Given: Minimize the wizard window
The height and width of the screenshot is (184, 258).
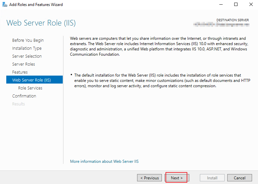Looking at the screenshot, I should click(221, 4).
